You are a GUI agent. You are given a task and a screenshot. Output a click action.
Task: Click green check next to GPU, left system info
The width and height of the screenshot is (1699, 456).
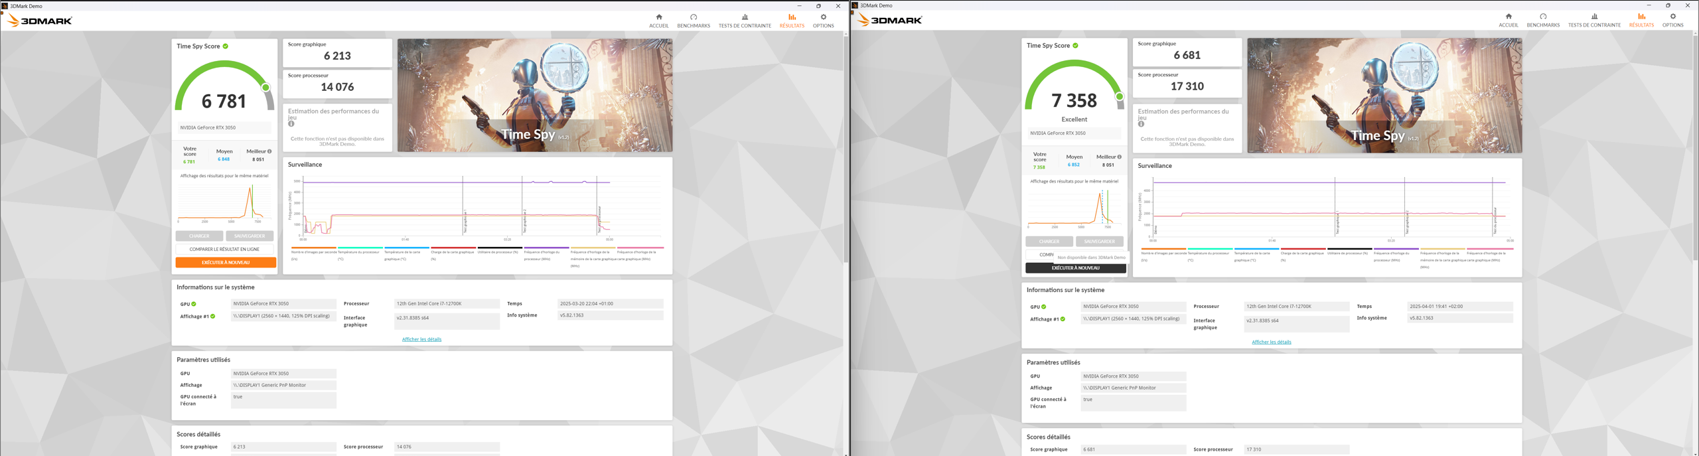click(194, 304)
